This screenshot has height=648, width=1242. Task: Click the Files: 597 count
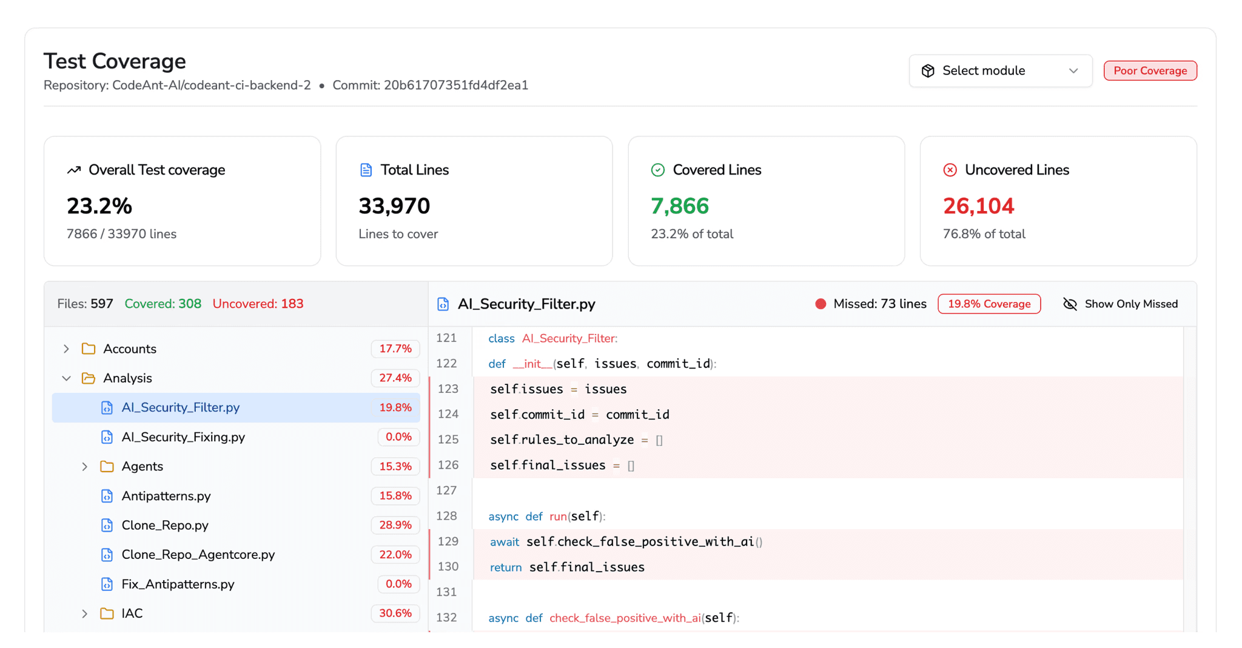pyautogui.click(x=85, y=304)
